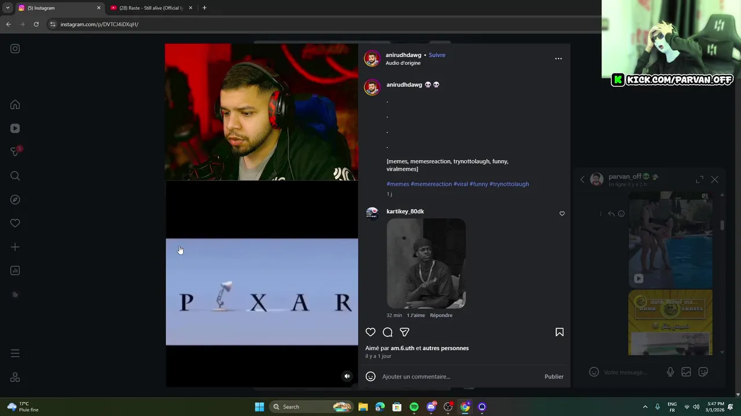
Task: Click the sticker icon in the chat panel
Action: tap(703, 372)
